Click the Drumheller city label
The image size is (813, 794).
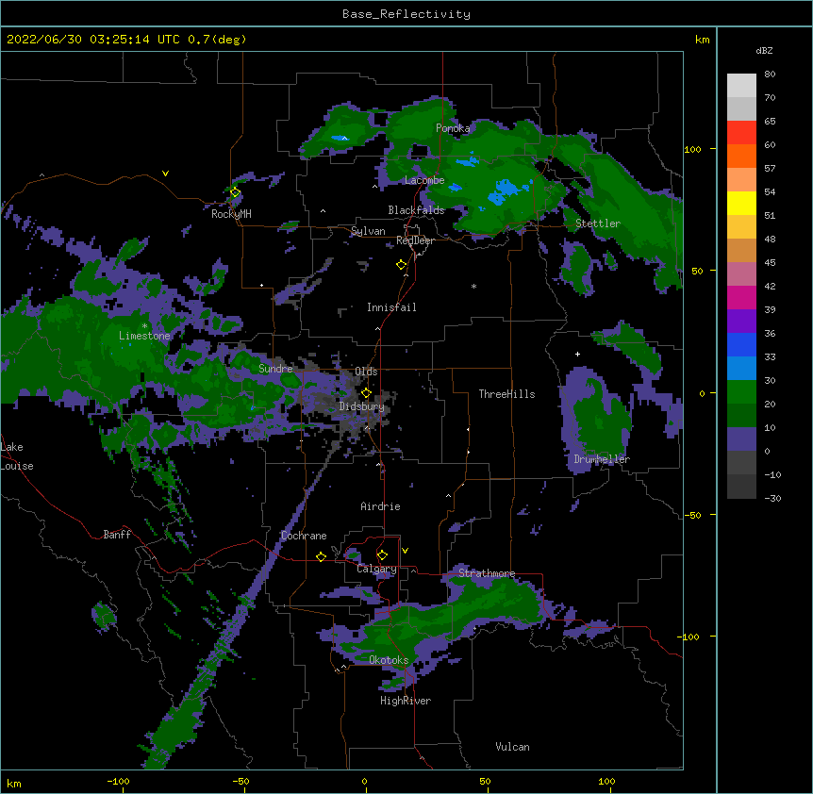tap(602, 459)
